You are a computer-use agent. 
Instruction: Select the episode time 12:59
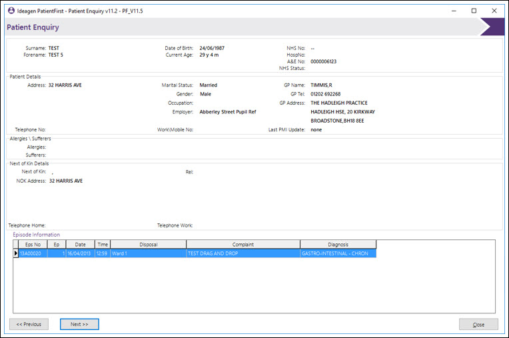click(103, 253)
